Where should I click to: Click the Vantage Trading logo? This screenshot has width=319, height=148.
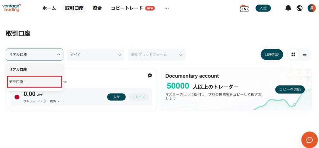12,8
